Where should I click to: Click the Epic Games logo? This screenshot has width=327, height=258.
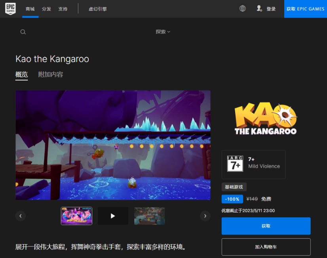[10, 9]
